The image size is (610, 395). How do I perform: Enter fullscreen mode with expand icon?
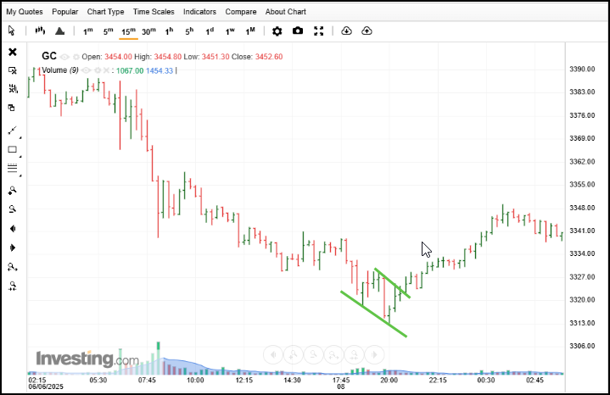(319, 31)
